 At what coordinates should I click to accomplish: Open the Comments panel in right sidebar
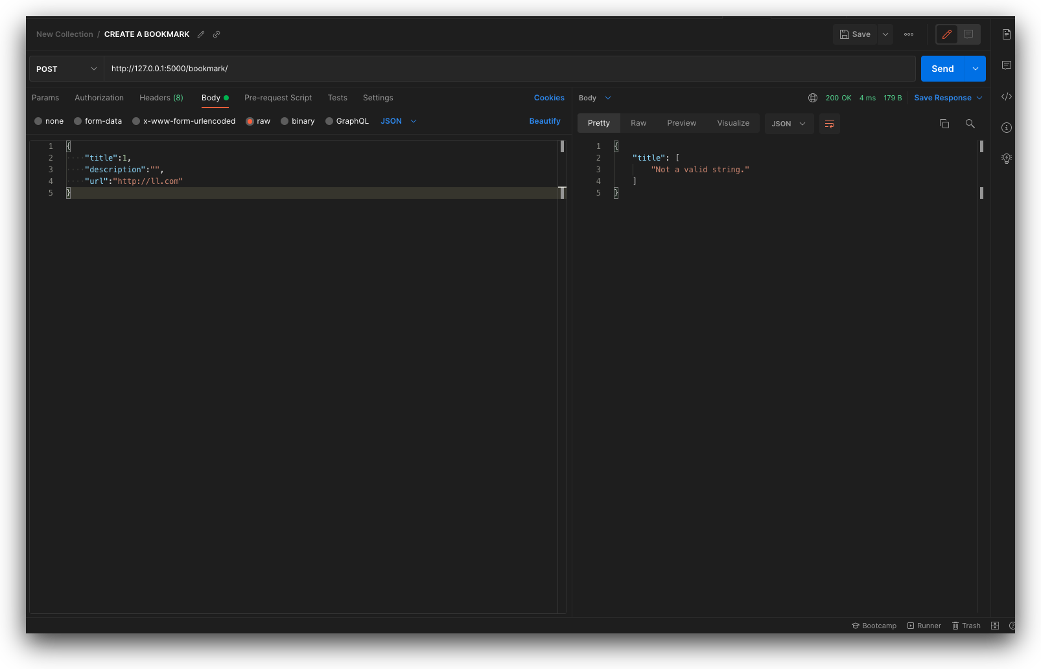1006,65
